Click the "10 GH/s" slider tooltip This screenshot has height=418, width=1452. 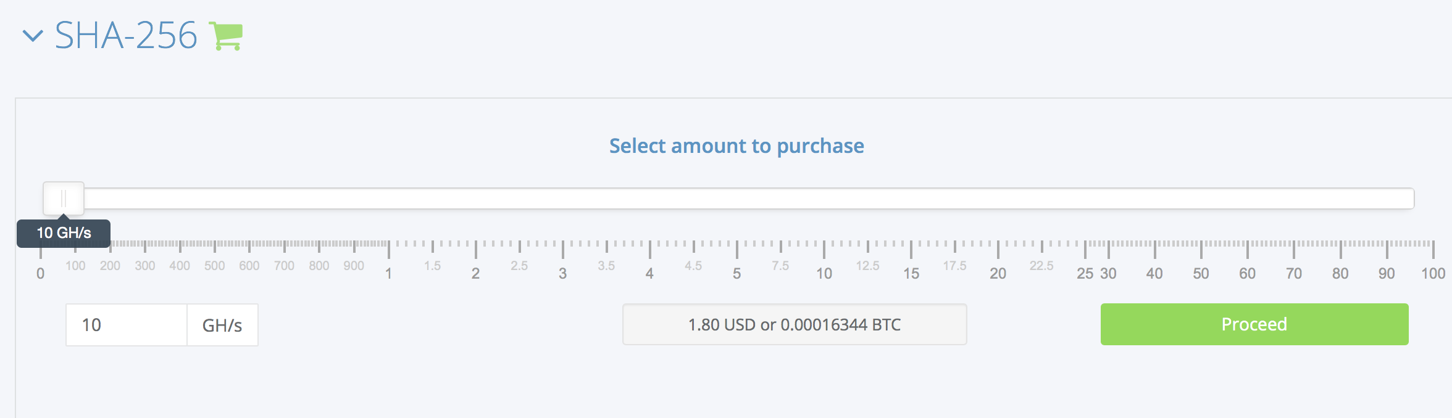tap(64, 233)
